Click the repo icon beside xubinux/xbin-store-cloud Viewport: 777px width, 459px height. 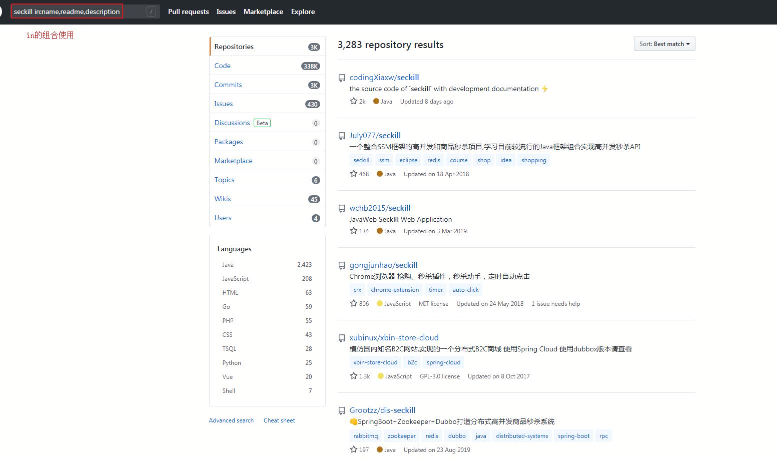click(342, 338)
